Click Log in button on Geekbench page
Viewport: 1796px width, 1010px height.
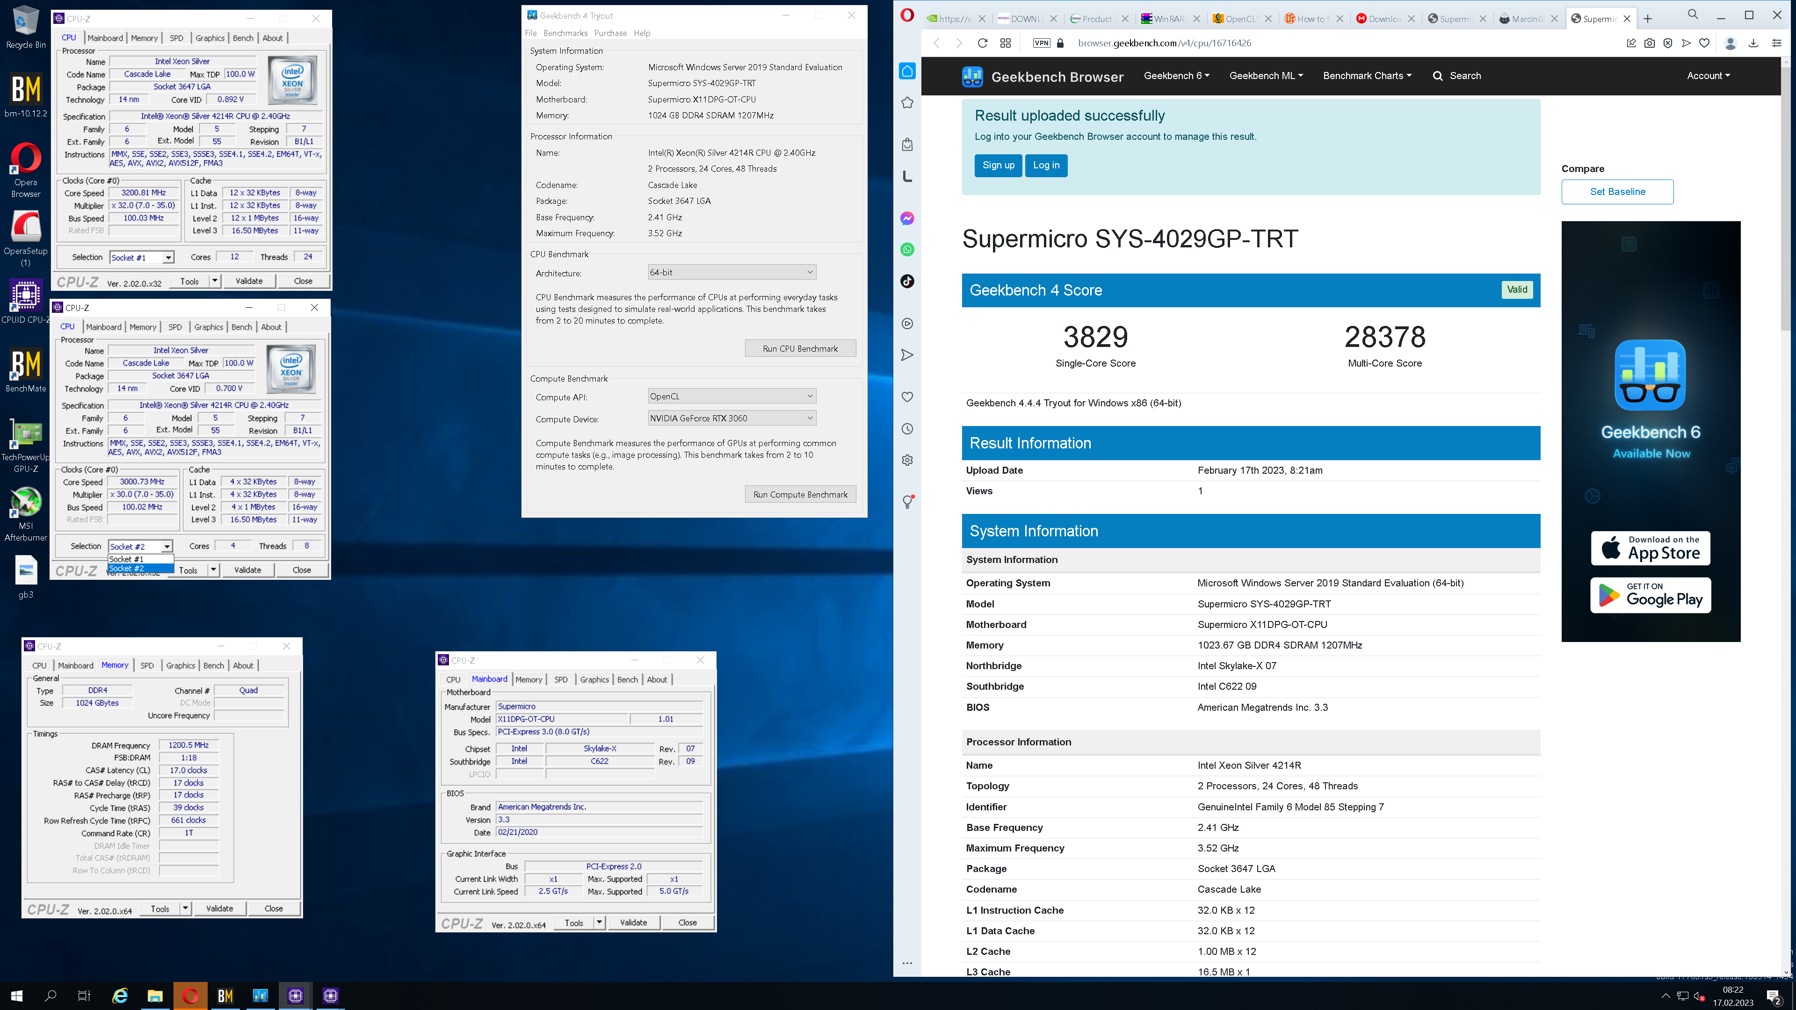(x=1046, y=165)
